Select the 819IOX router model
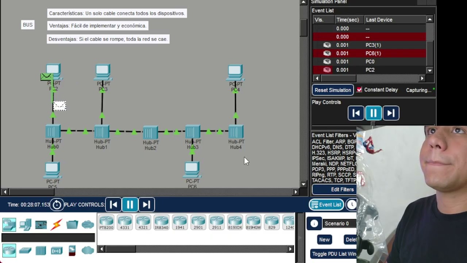 point(235,222)
